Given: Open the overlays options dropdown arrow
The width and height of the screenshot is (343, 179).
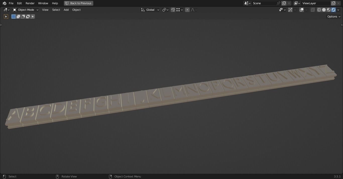Looking at the screenshot, I should pyautogui.click(x=307, y=10).
